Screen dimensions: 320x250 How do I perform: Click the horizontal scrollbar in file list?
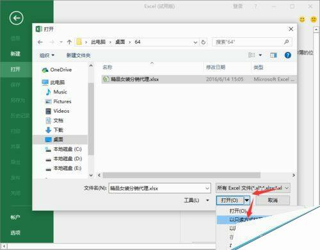[182, 175]
